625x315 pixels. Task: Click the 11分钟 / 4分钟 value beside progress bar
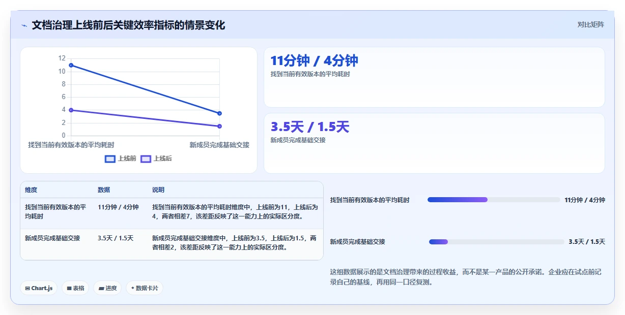click(x=585, y=200)
